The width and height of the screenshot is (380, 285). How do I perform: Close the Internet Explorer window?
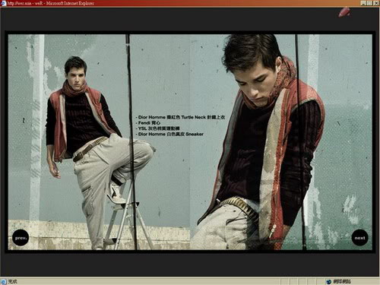(x=376, y=3)
